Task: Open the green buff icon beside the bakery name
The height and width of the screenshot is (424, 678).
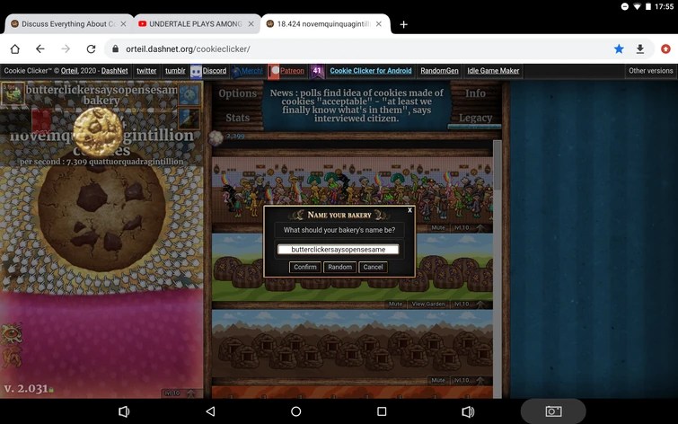Action: pos(12,93)
